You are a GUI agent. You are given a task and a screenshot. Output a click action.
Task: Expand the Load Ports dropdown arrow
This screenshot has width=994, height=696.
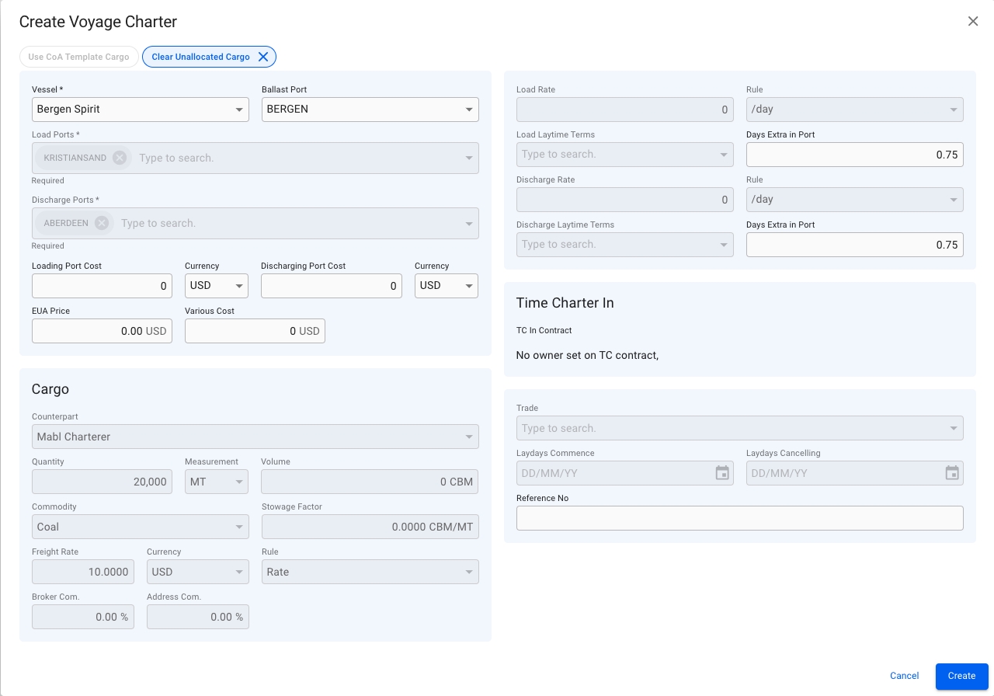coord(469,158)
